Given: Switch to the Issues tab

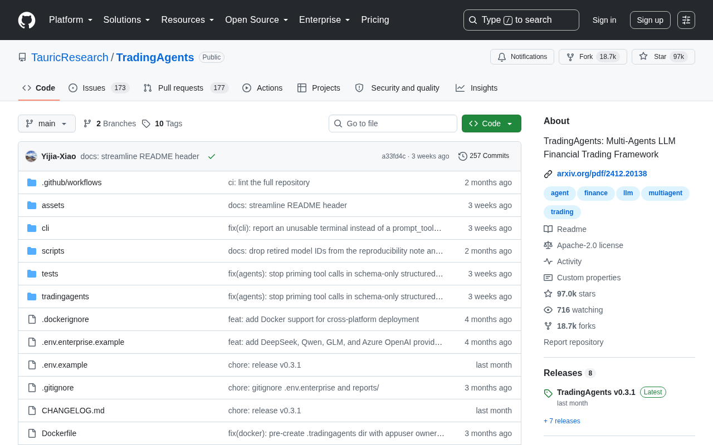Looking at the screenshot, I should point(99,88).
